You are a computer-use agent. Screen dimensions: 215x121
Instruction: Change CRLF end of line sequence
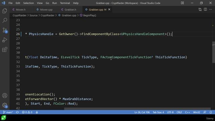(x=179, y=112)
